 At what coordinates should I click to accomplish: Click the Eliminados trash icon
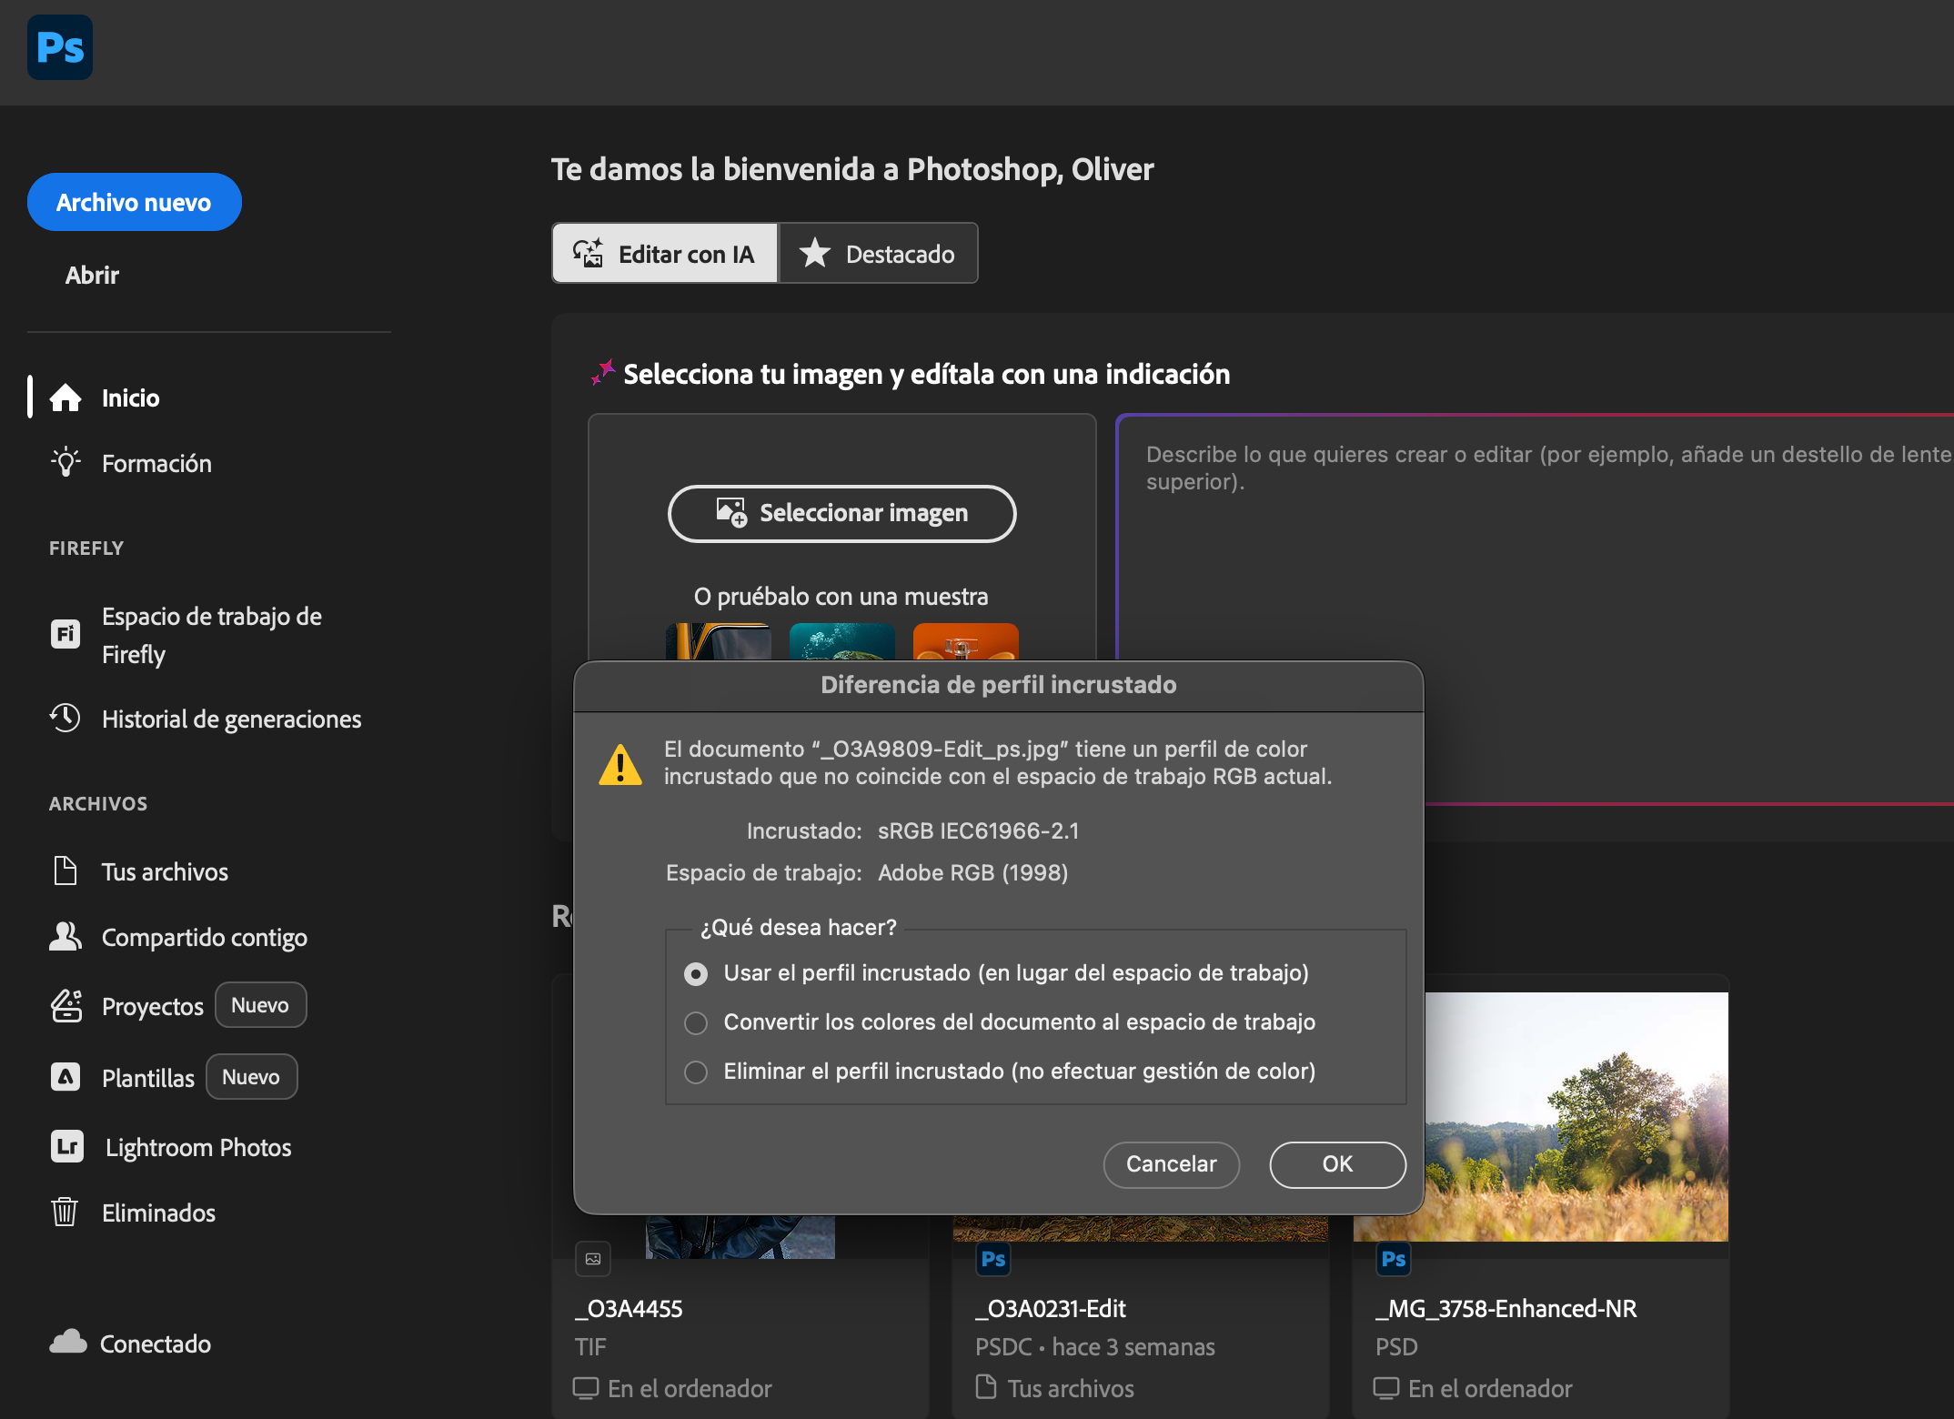(x=65, y=1212)
